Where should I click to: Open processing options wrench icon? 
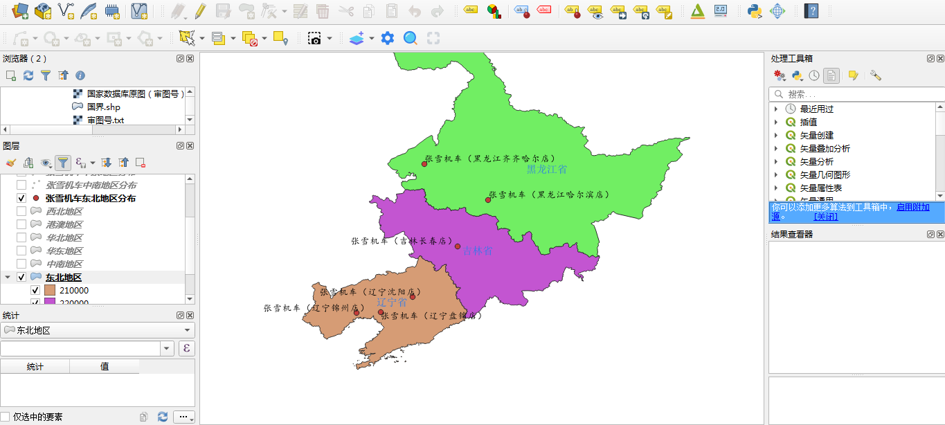(x=876, y=75)
